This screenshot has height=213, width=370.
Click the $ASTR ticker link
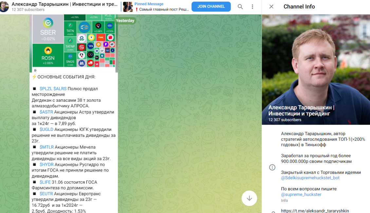(46, 112)
